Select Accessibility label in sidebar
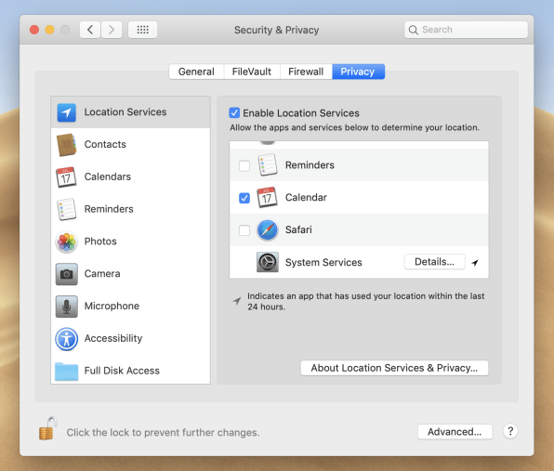Image resolution: width=554 pixels, height=471 pixels. coord(113,338)
